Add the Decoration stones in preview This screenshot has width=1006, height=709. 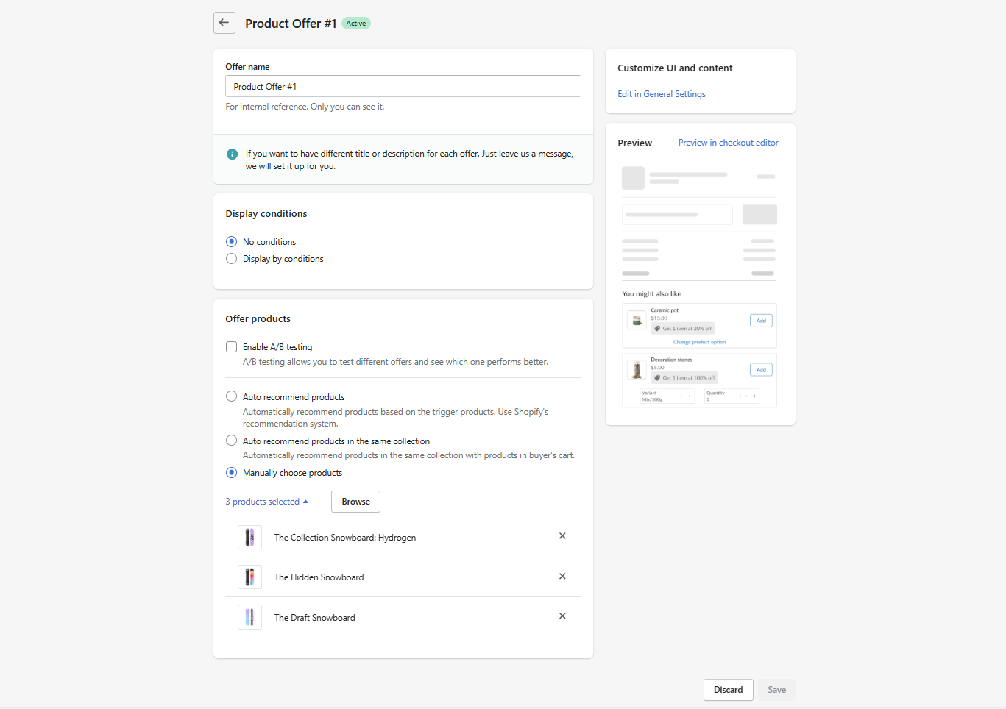pyautogui.click(x=761, y=370)
